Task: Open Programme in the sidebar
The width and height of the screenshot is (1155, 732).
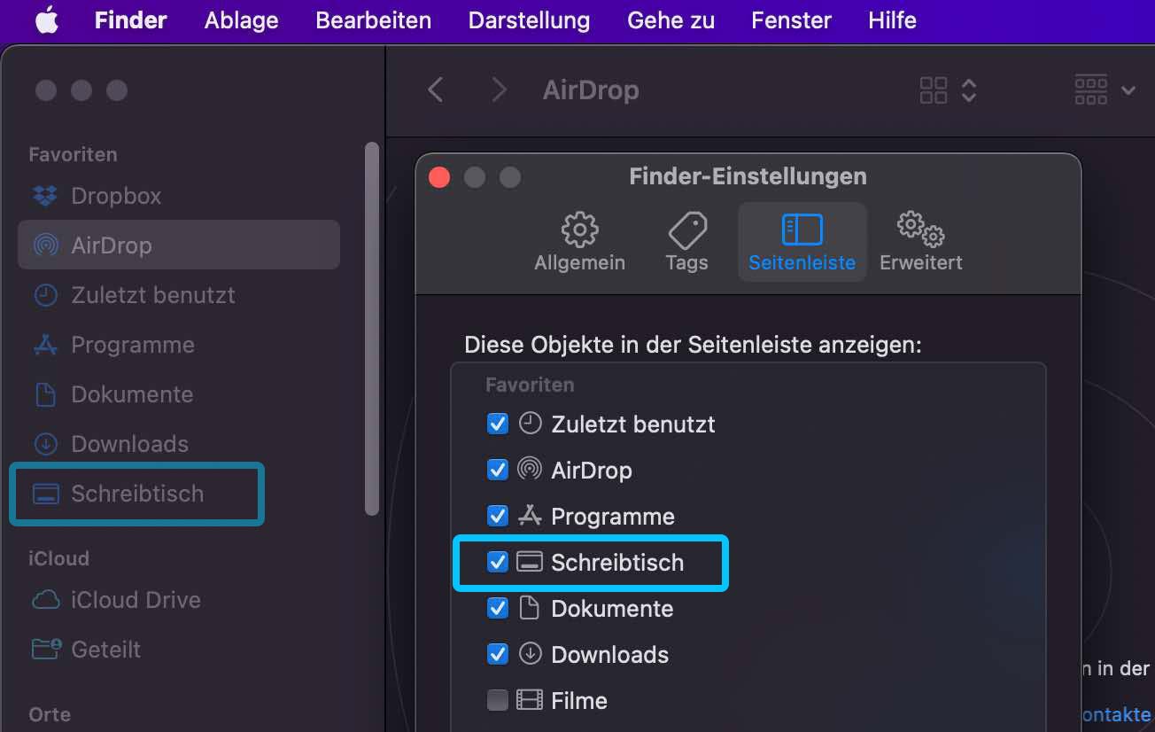Action: click(179, 345)
